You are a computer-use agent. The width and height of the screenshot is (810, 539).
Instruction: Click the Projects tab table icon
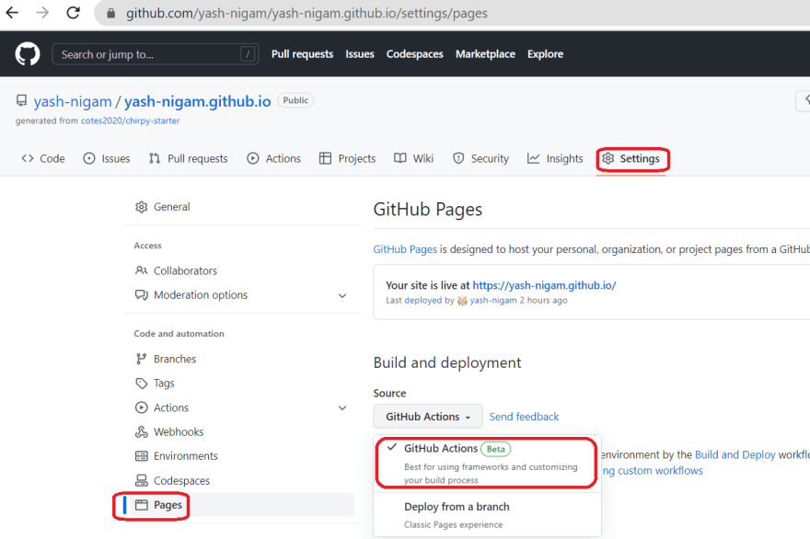325,158
